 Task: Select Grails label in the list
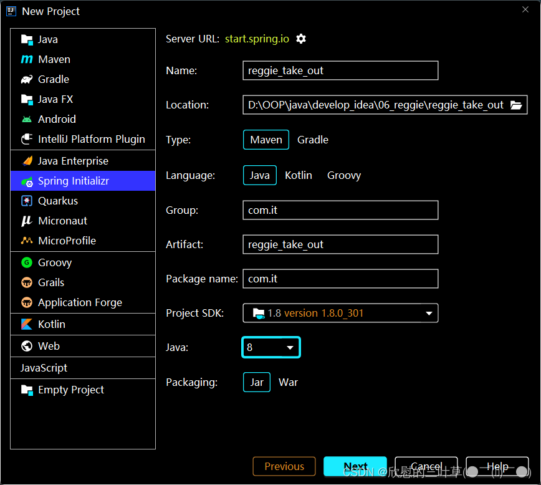(51, 283)
